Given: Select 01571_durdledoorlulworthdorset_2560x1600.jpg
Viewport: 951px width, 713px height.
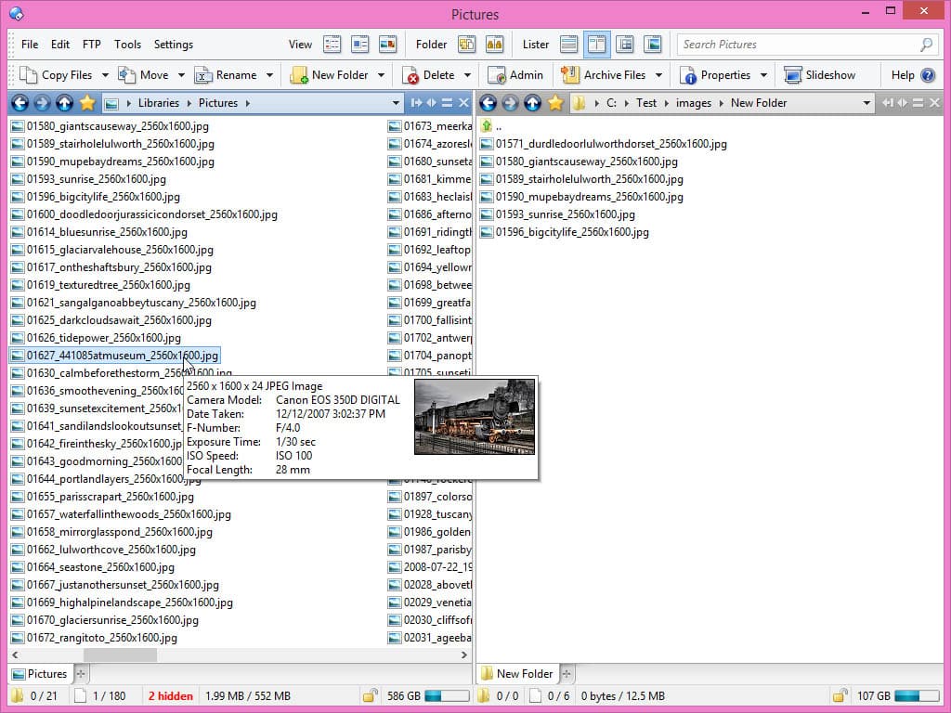Looking at the screenshot, I should point(604,144).
